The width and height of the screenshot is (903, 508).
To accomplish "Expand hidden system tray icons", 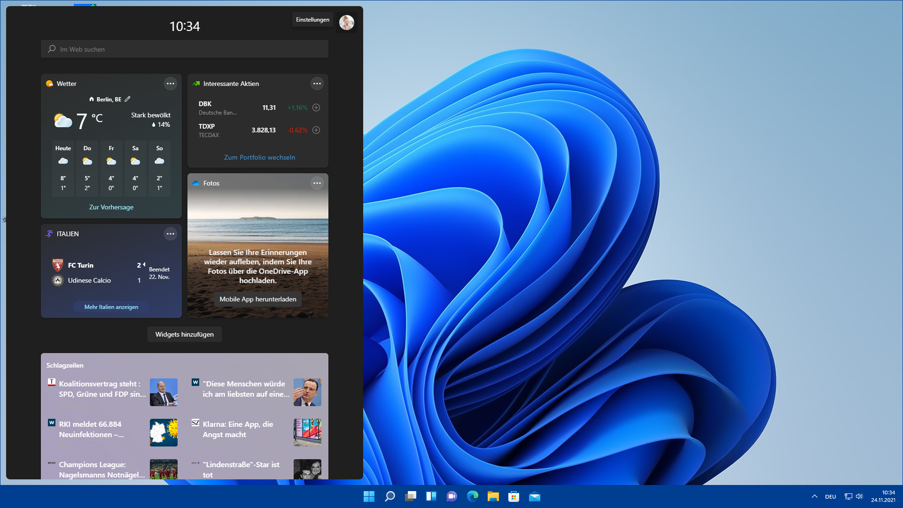I will point(814,496).
